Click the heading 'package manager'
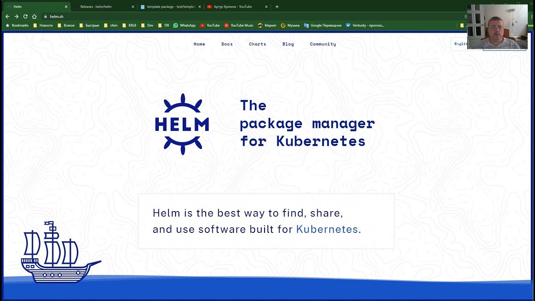 (307, 124)
